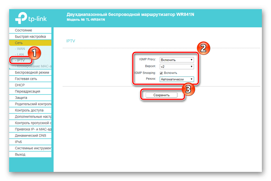
Task: Open the WAN submenu item
Action: click(21, 49)
